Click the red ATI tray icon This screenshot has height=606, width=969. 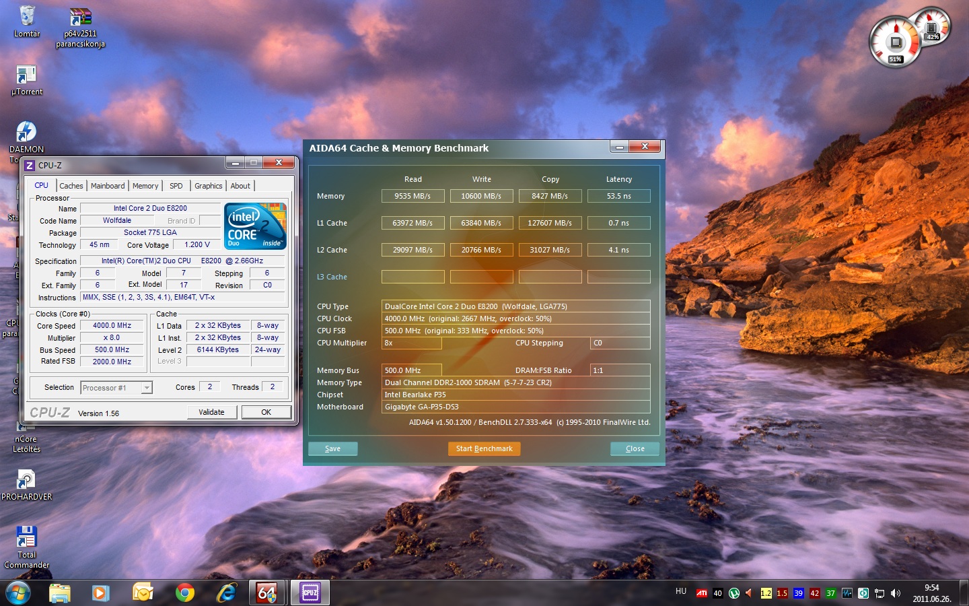click(x=701, y=593)
